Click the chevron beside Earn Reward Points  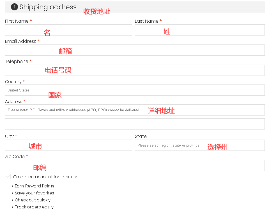tap(13, 186)
